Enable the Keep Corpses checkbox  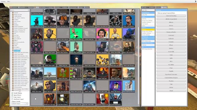point(12,97)
